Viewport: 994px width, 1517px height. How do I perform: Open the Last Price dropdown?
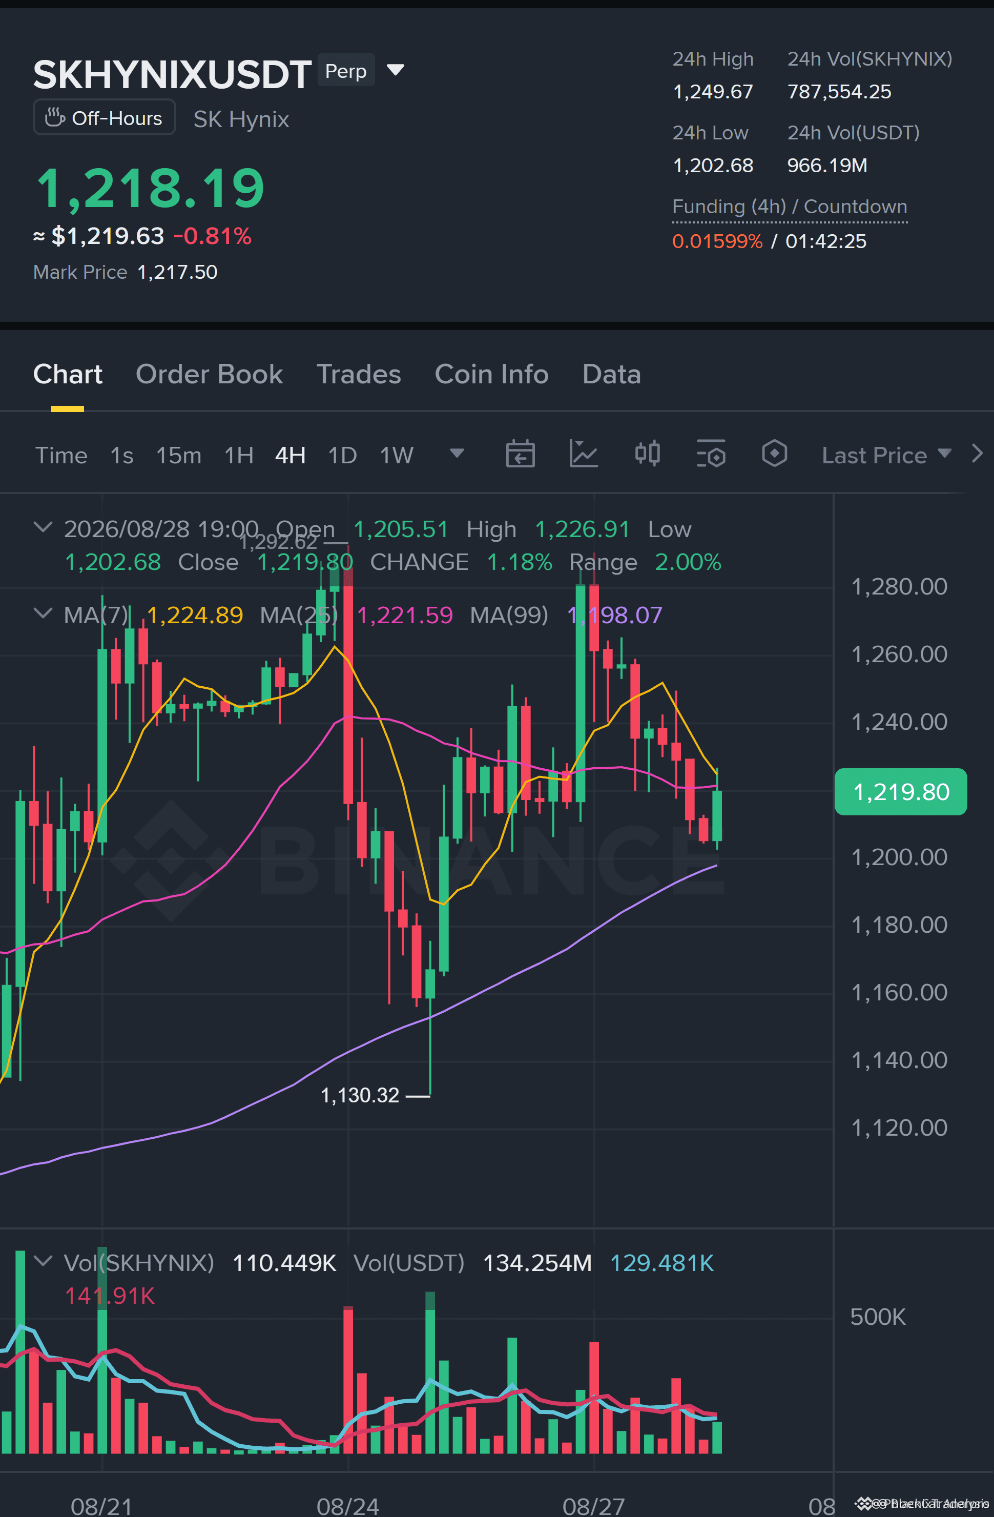coord(886,455)
